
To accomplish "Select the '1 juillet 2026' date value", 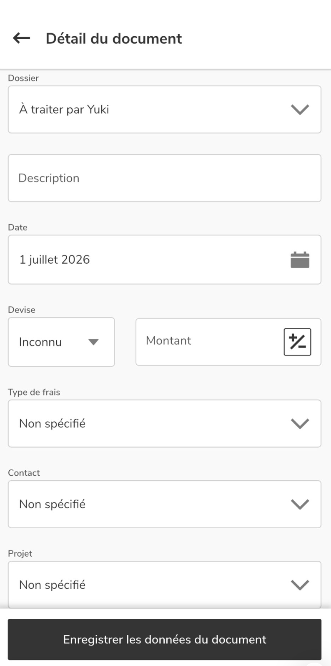I will tap(55, 260).
